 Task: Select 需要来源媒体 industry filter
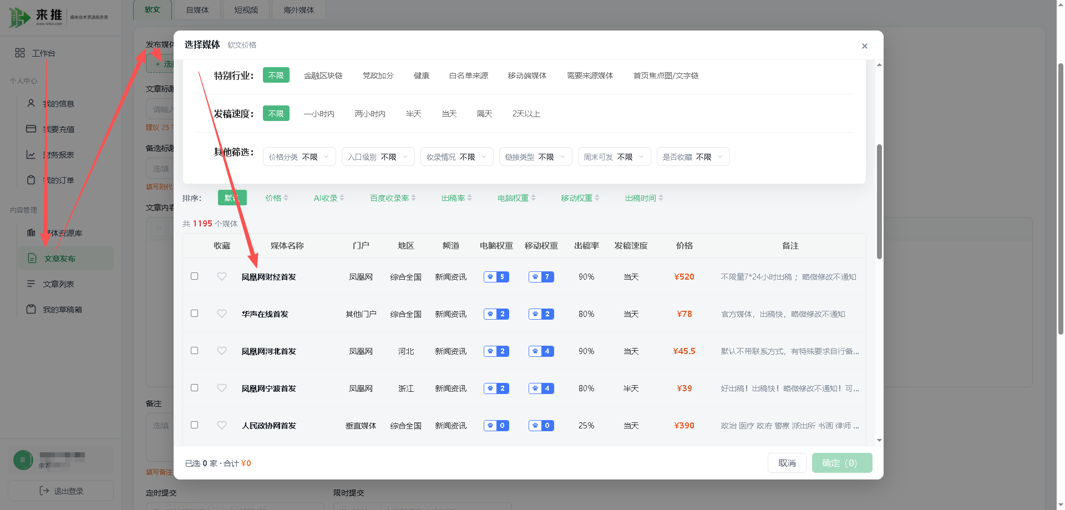590,75
